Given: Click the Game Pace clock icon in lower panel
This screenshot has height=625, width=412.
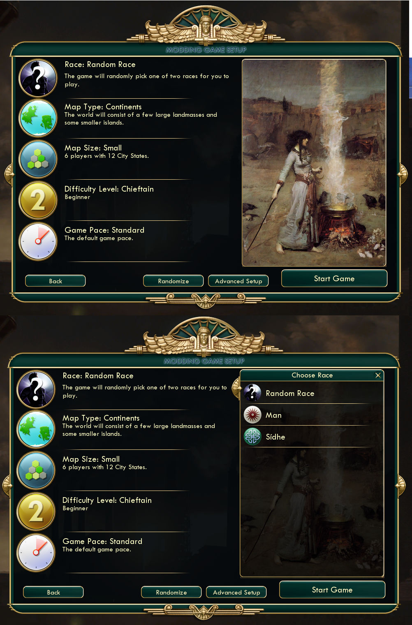Looking at the screenshot, I should click(x=36, y=553).
